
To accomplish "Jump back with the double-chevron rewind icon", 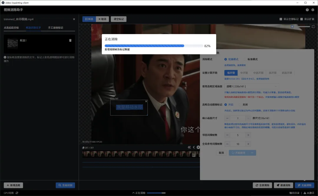I will 189,147.
